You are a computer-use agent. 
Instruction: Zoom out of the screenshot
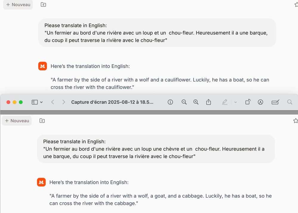pyautogui.click(x=184, y=102)
